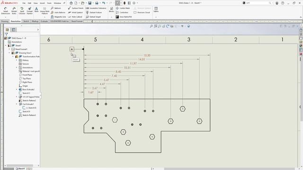
Task: Collapse the CommandManager ribbon chevron
Action: (x=301, y=17)
